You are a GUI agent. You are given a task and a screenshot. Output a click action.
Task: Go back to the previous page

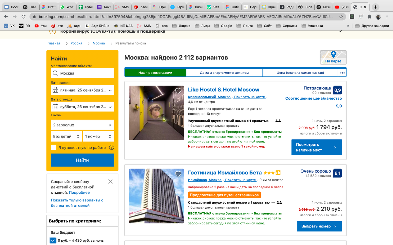[x=6, y=16]
